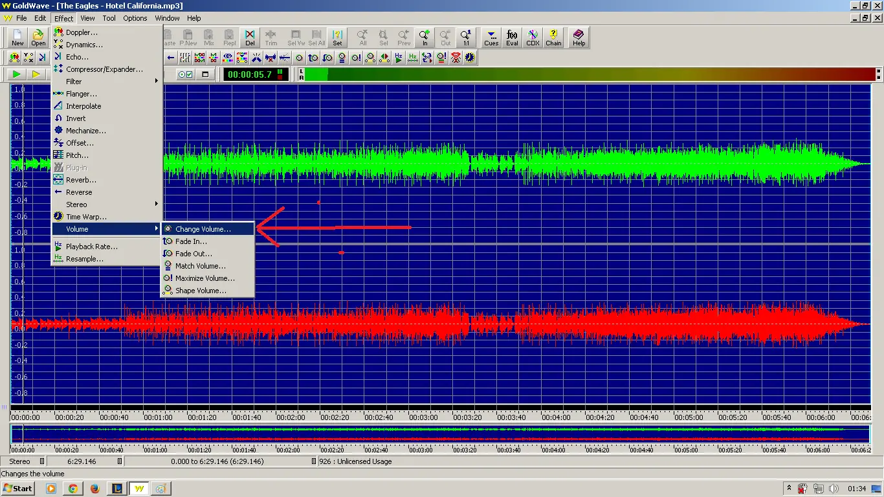The height and width of the screenshot is (497, 884).
Task: Open the Eval expression evaluator
Action: tap(512, 38)
